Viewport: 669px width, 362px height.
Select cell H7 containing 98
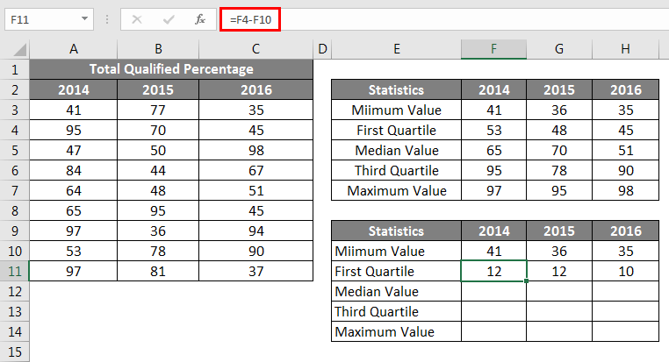[625, 190]
